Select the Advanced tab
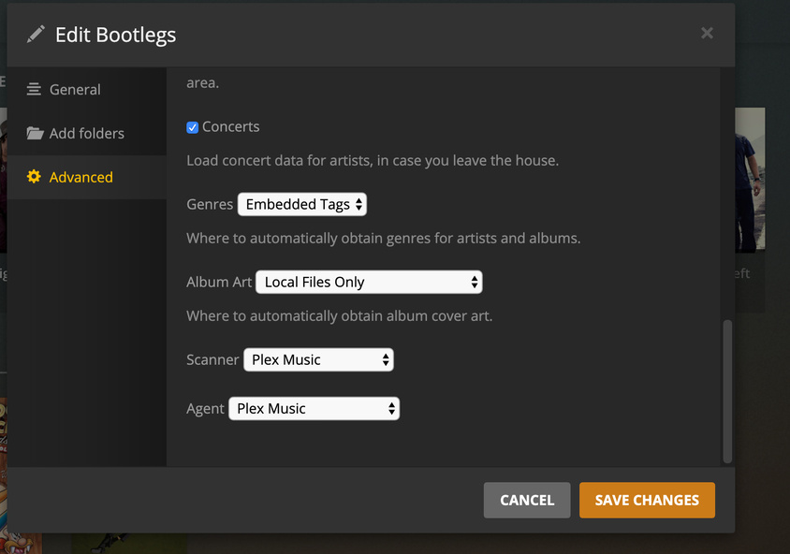The height and width of the screenshot is (554, 790). point(80,177)
